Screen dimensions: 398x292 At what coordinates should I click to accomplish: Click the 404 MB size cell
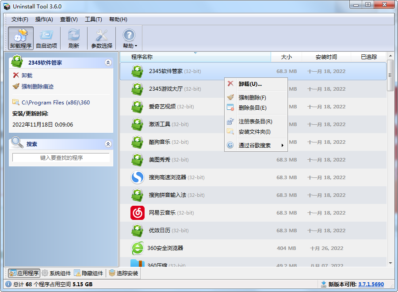pos(286,248)
